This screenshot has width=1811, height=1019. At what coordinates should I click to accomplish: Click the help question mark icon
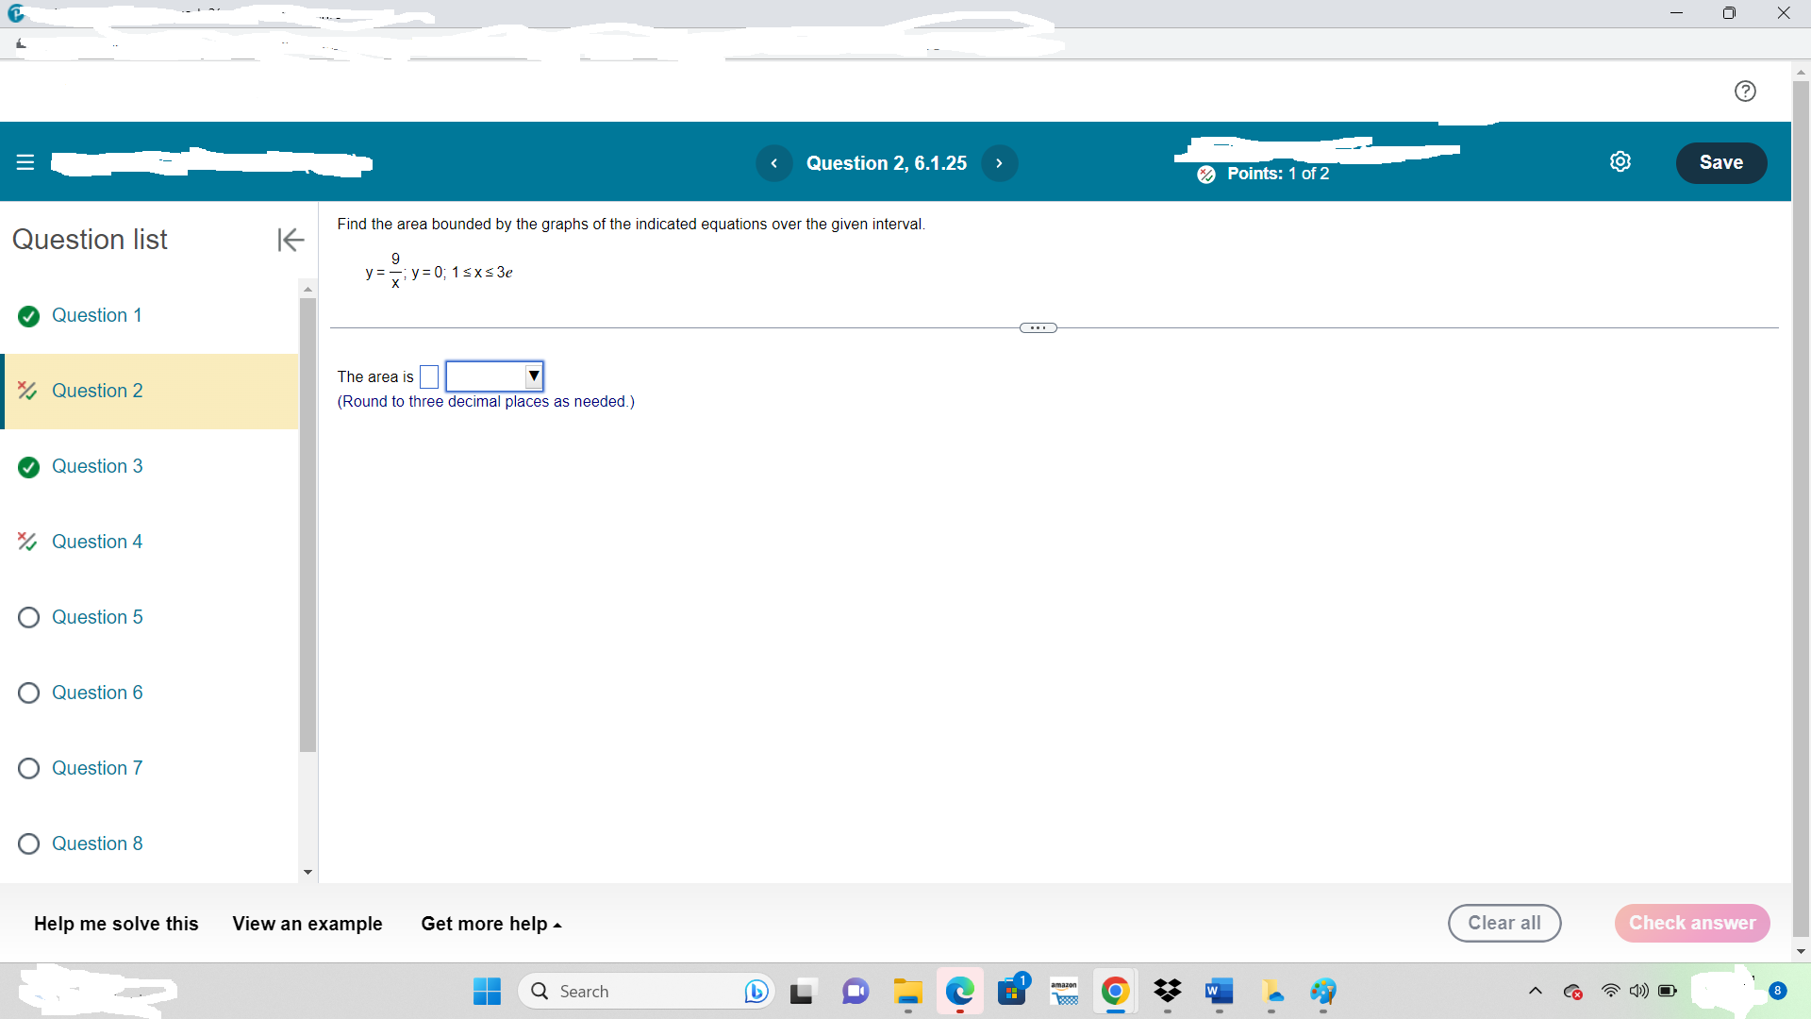tap(1745, 91)
